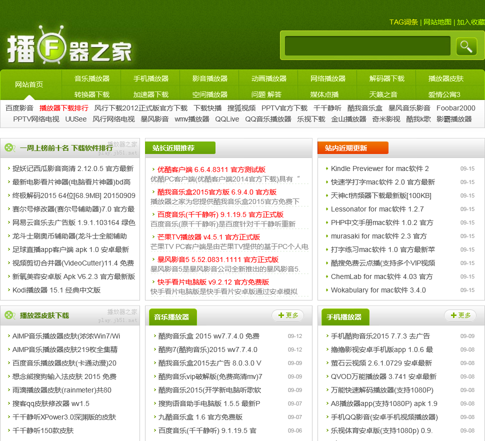Open QVOD万能播放器 3.741 安卓最新 entry
Screen dimensions: 485x441
pyautogui.click(x=384, y=376)
